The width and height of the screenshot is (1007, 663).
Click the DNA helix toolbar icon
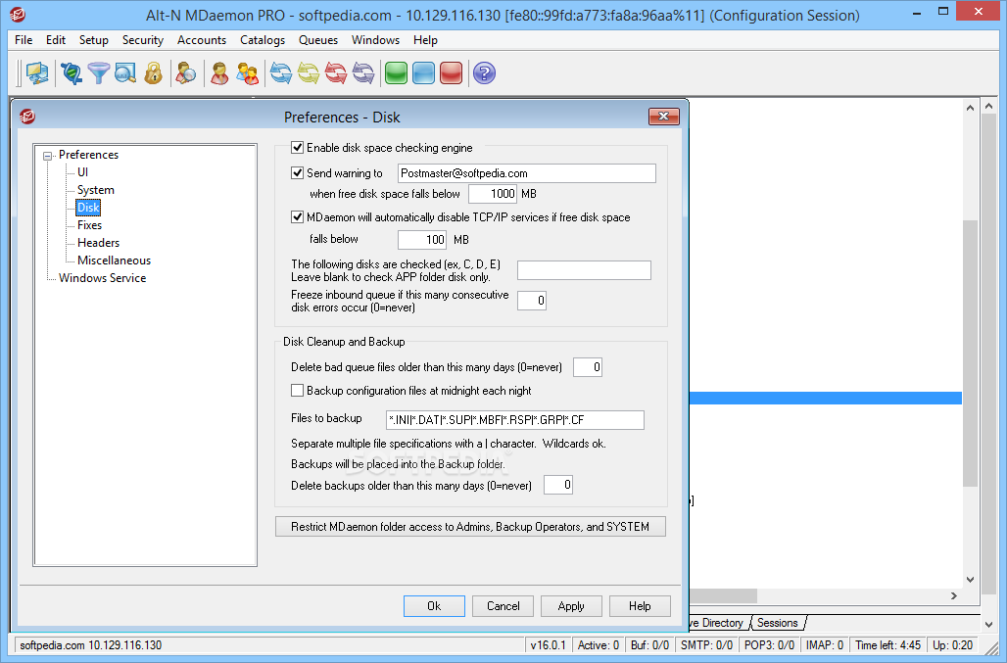(x=72, y=73)
